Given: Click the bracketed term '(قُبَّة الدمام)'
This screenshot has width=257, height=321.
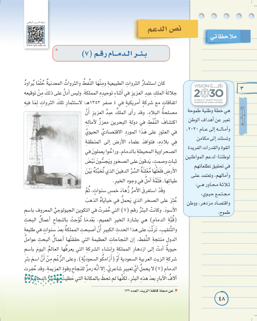Looking at the screenshot, I should 163,220.
